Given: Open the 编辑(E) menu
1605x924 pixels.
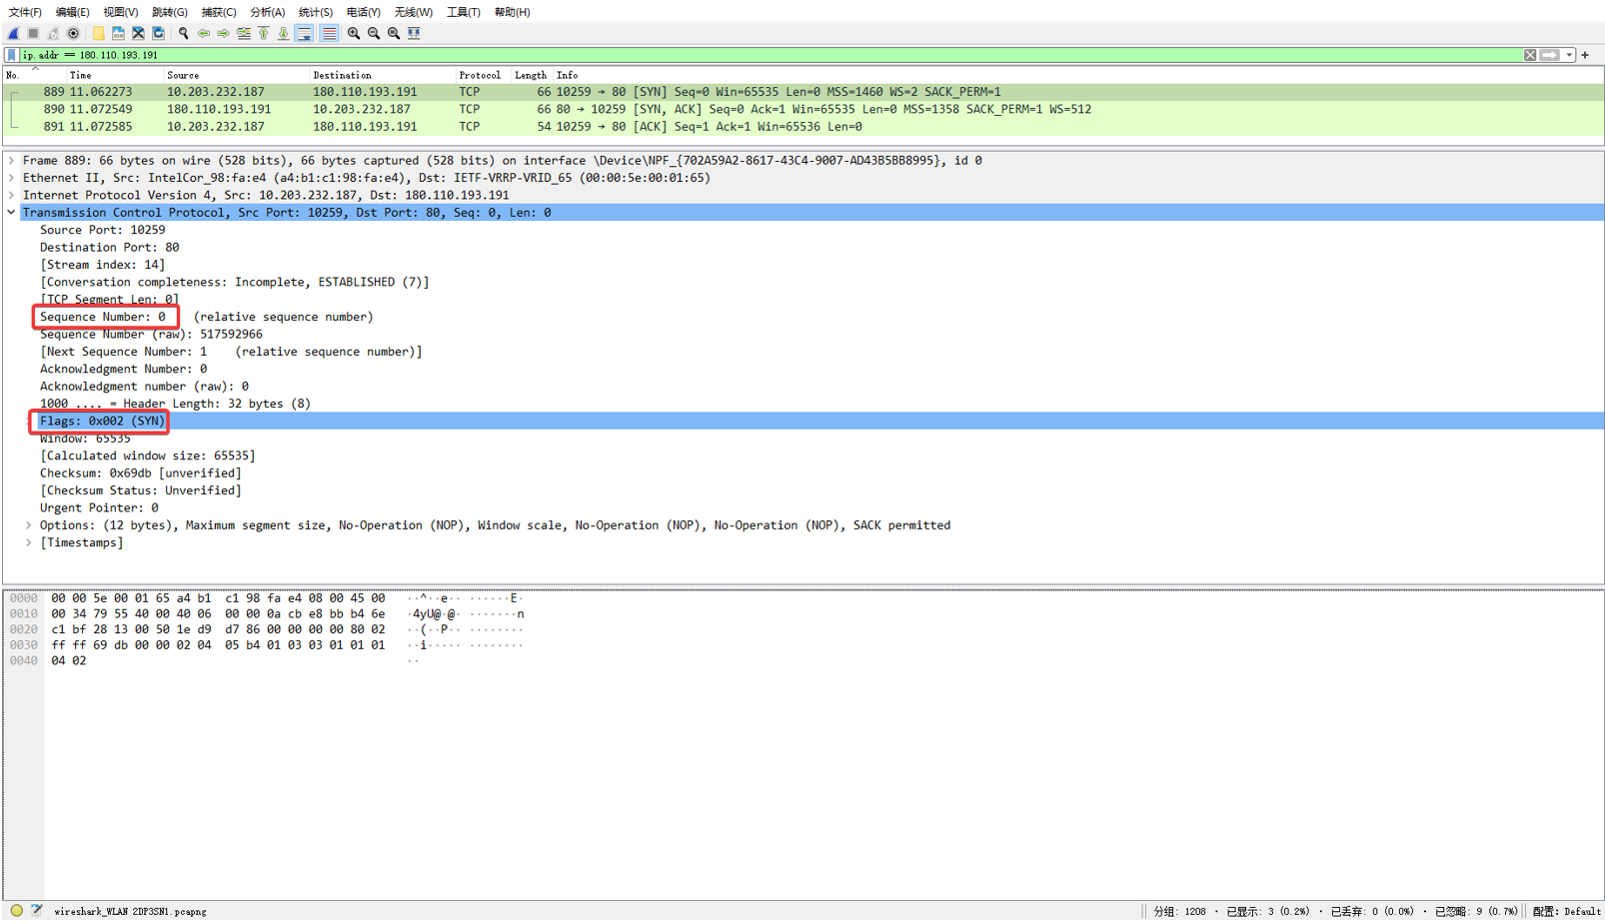Looking at the screenshot, I should point(72,12).
